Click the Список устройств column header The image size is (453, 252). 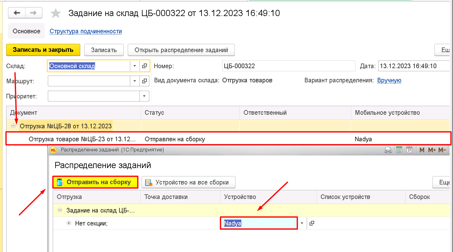pyautogui.click(x=361, y=197)
